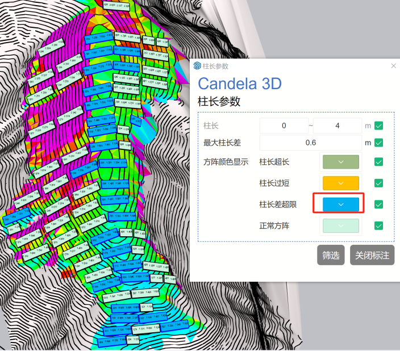Close the 柱长参数 dialog

coord(393,66)
